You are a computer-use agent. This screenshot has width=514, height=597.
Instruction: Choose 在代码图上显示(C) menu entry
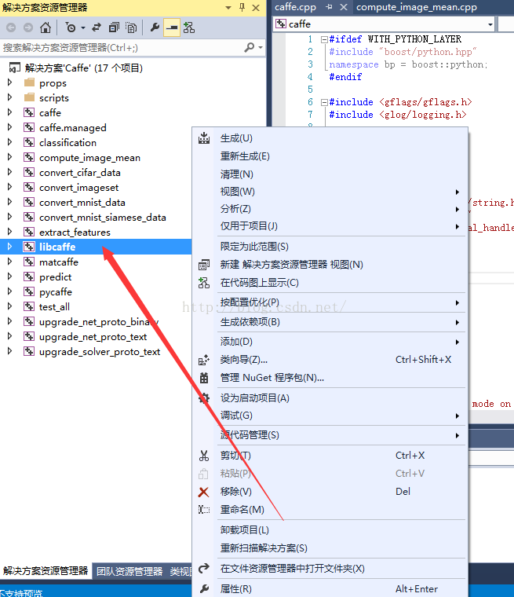tap(330, 283)
